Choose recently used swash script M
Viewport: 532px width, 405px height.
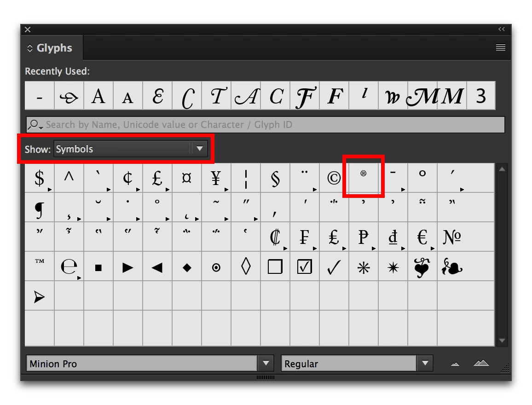tap(422, 95)
